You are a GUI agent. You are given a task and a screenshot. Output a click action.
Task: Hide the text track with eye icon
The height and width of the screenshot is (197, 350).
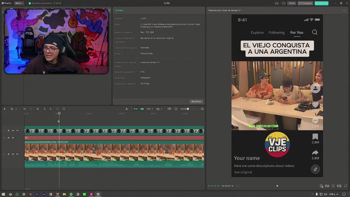13,138
